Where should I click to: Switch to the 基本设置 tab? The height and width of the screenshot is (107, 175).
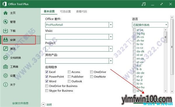pyautogui.click(x=49, y=11)
